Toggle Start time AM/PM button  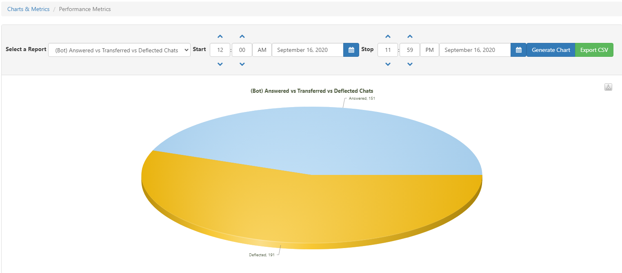tap(262, 50)
